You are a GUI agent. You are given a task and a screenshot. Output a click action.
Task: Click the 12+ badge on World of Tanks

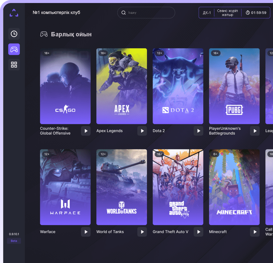tap(103, 154)
